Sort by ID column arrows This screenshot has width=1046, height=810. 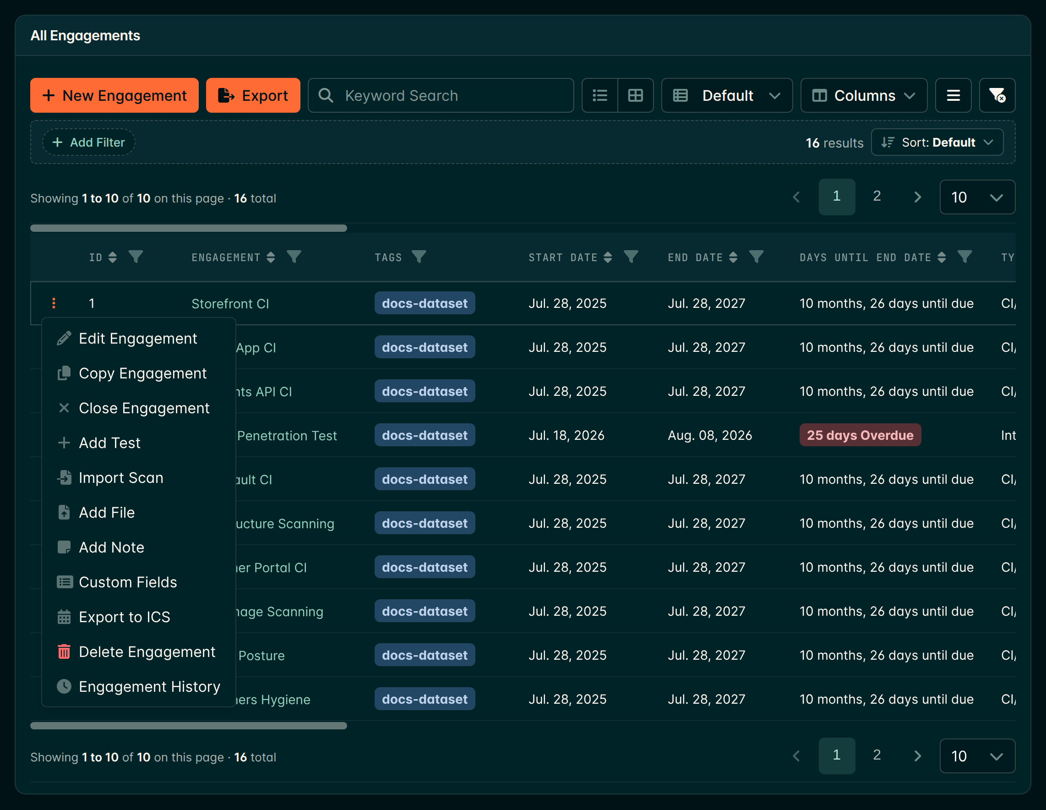(113, 257)
